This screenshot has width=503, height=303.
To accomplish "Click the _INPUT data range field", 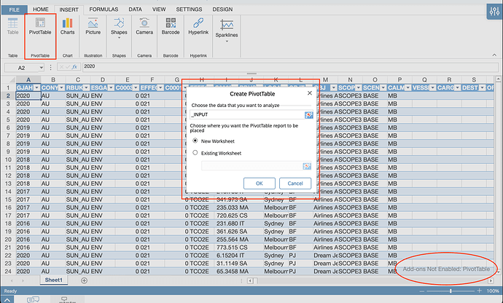I will point(246,115).
